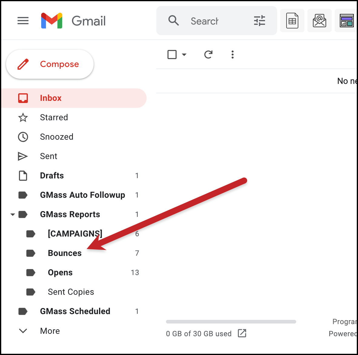Click the [CAMPAIGNS] unread count 6
This screenshot has height=355, width=358.
coord(137,234)
